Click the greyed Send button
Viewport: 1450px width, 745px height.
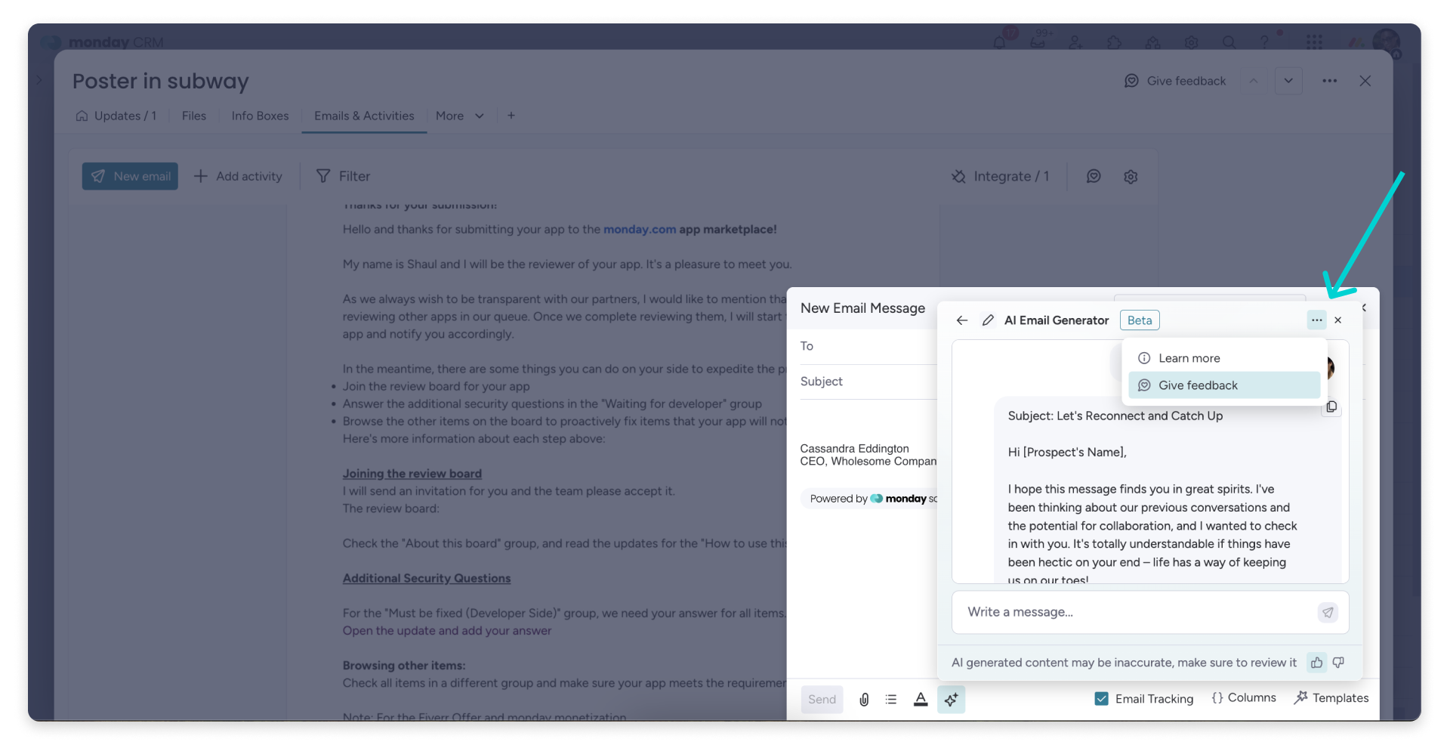[x=822, y=700]
